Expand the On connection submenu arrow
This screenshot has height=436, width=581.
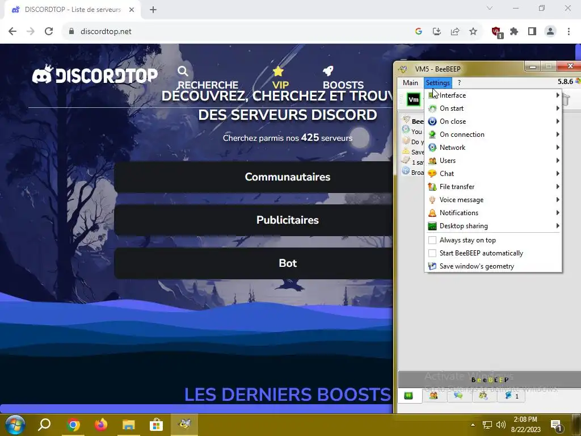point(557,134)
